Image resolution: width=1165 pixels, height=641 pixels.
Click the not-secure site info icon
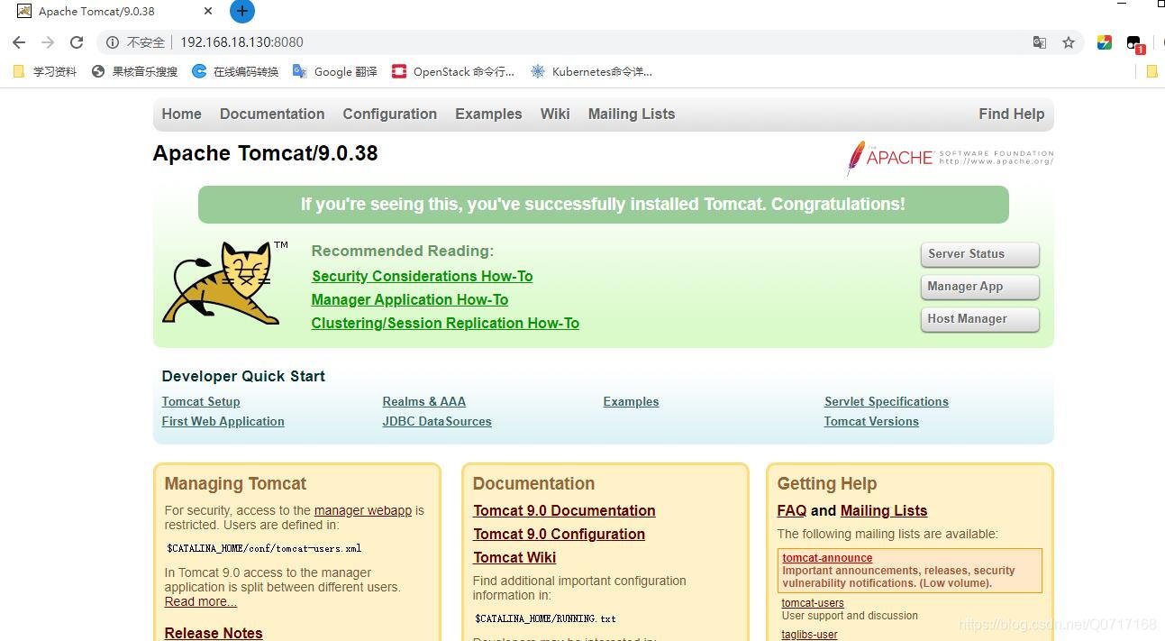(113, 42)
